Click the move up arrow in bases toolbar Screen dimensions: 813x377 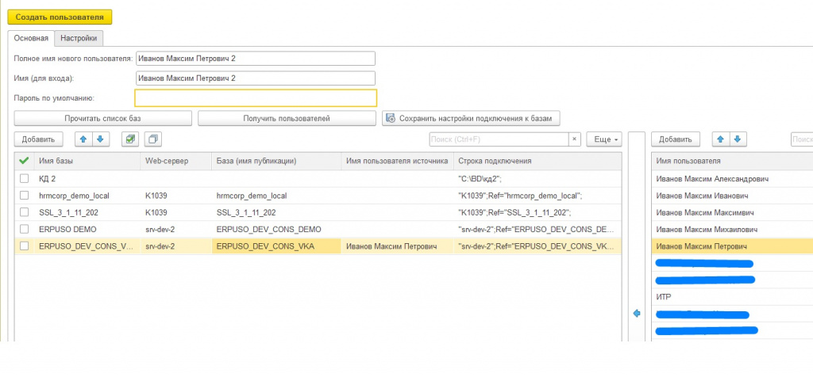83,139
